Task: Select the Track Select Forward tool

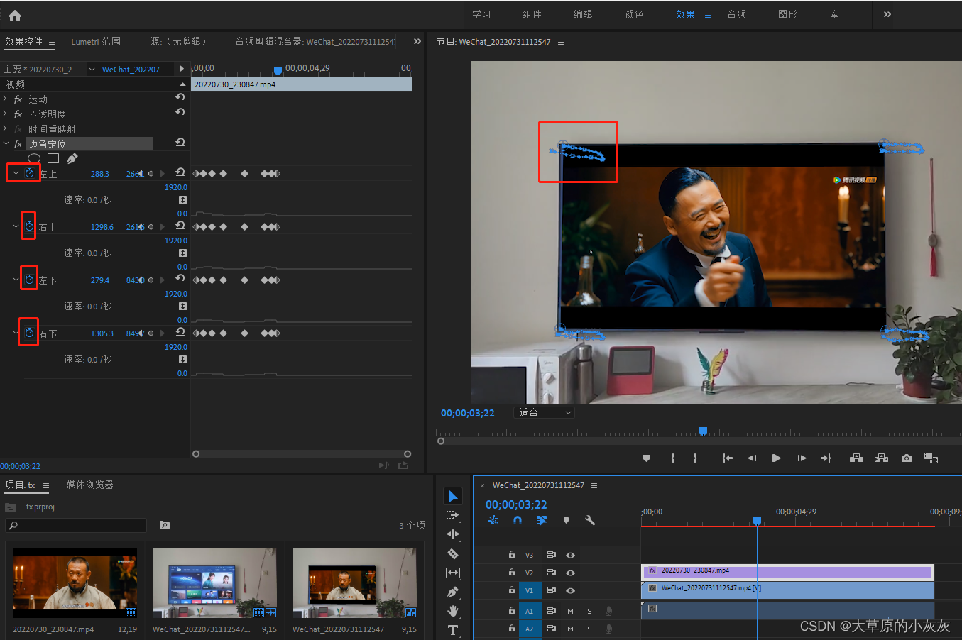Action: coord(452,515)
